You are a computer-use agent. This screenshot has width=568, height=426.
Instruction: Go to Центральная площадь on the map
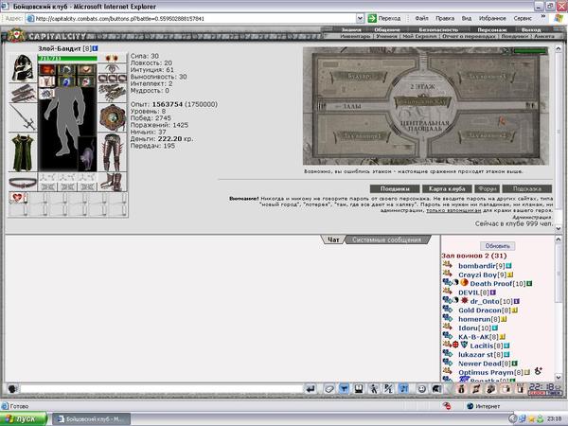[424, 126]
